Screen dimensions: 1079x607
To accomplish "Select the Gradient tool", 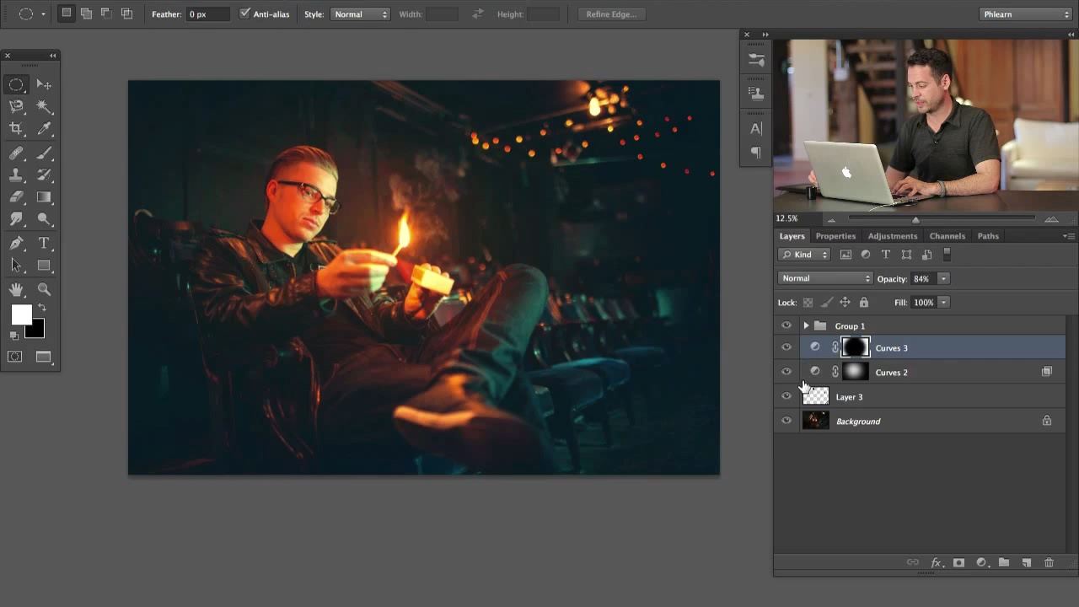I will [x=44, y=197].
